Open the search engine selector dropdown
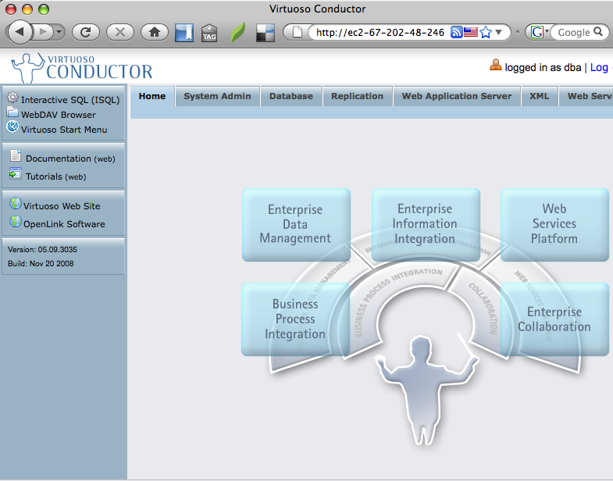 [540, 32]
